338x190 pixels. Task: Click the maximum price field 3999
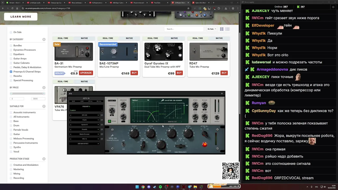click(38, 99)
